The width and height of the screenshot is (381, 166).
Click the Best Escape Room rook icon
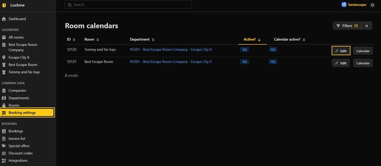(x=4, y=65)
